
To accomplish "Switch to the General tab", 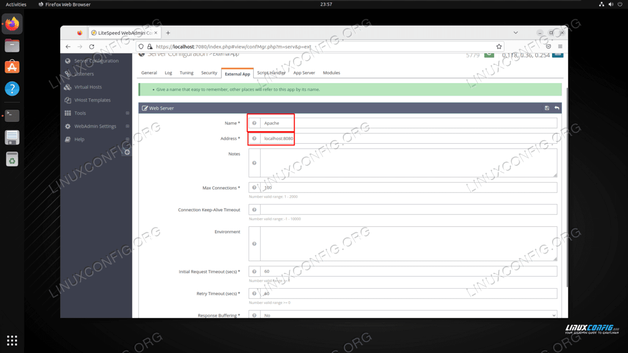I will [x=149, y=73].
